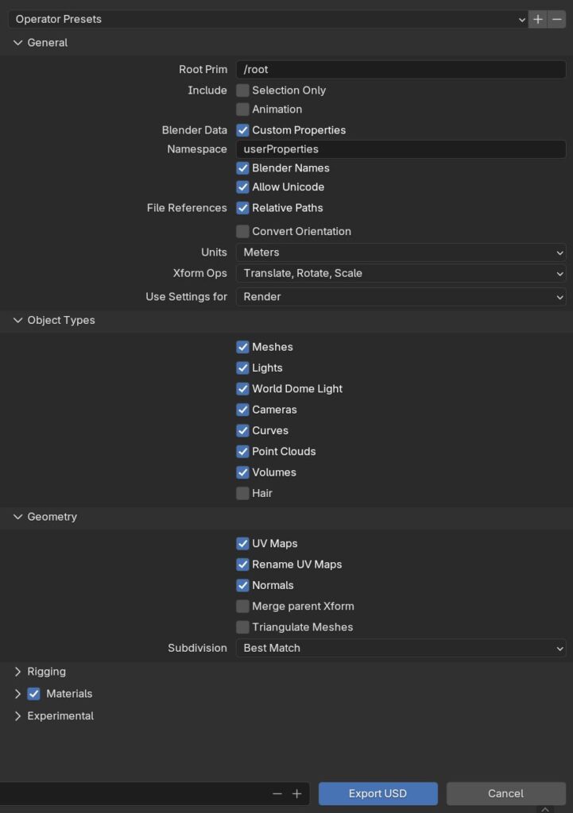Image resolution: width=573 pixels, height=813 pixels.
Task: Toggle the Animation checkbox
Action: click(x=243, y=110)
